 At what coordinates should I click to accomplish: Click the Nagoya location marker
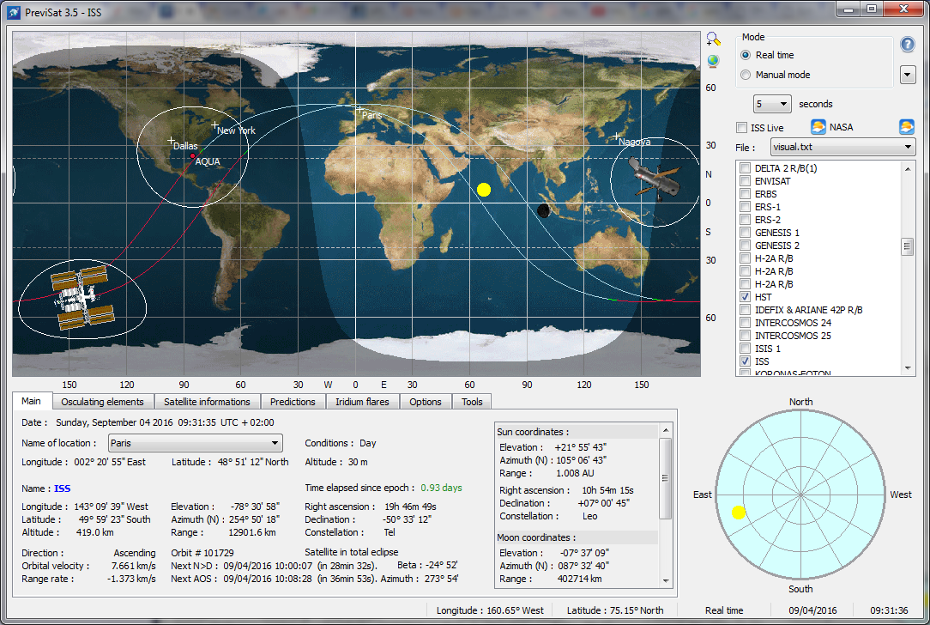pyautogui.click(x=617, y=137)
